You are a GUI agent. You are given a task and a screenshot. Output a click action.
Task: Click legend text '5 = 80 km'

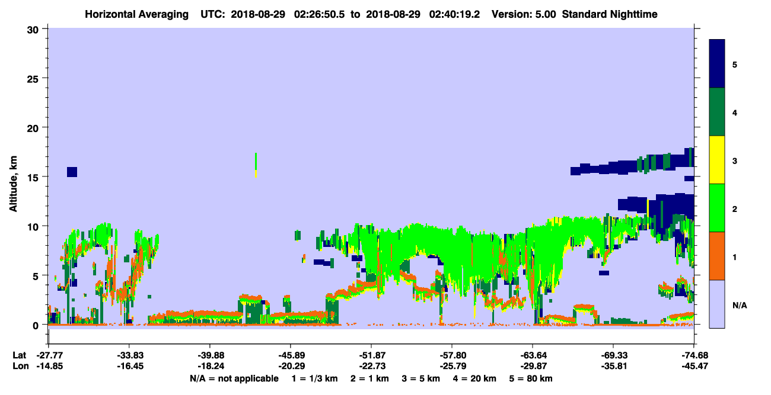pyautogui.click(x=532, y=378)
